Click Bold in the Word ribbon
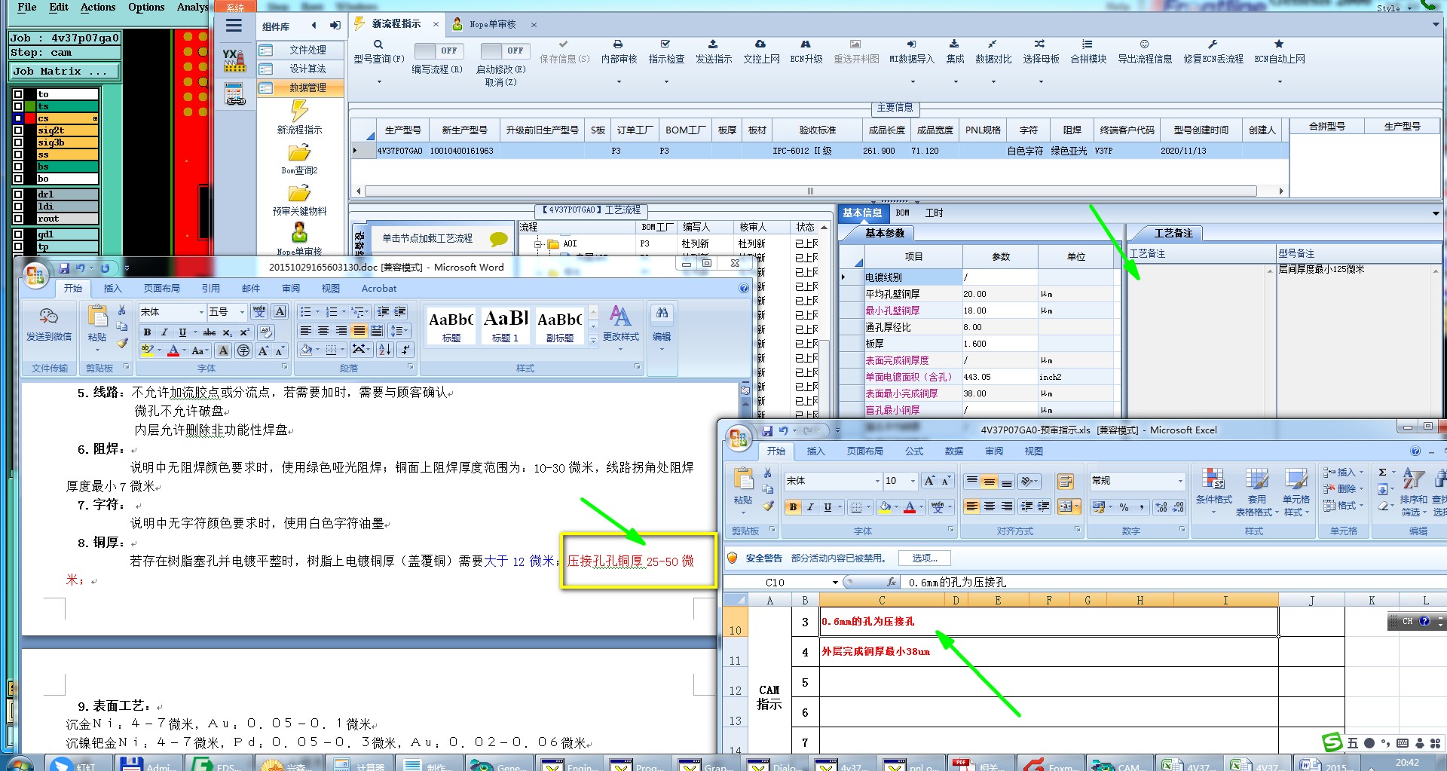This screenshot has height=771, width=1447. coord(148,332)
